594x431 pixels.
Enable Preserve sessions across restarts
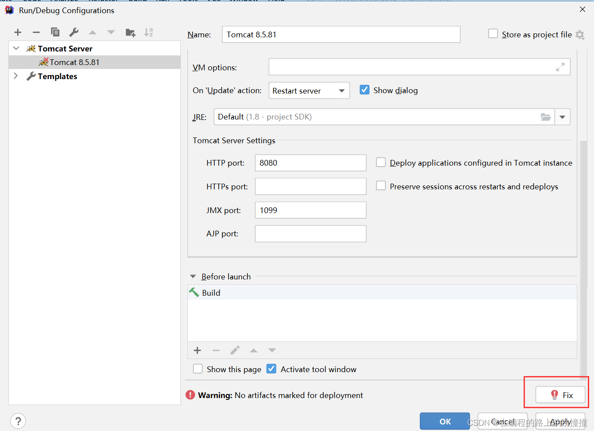(381, 186)
